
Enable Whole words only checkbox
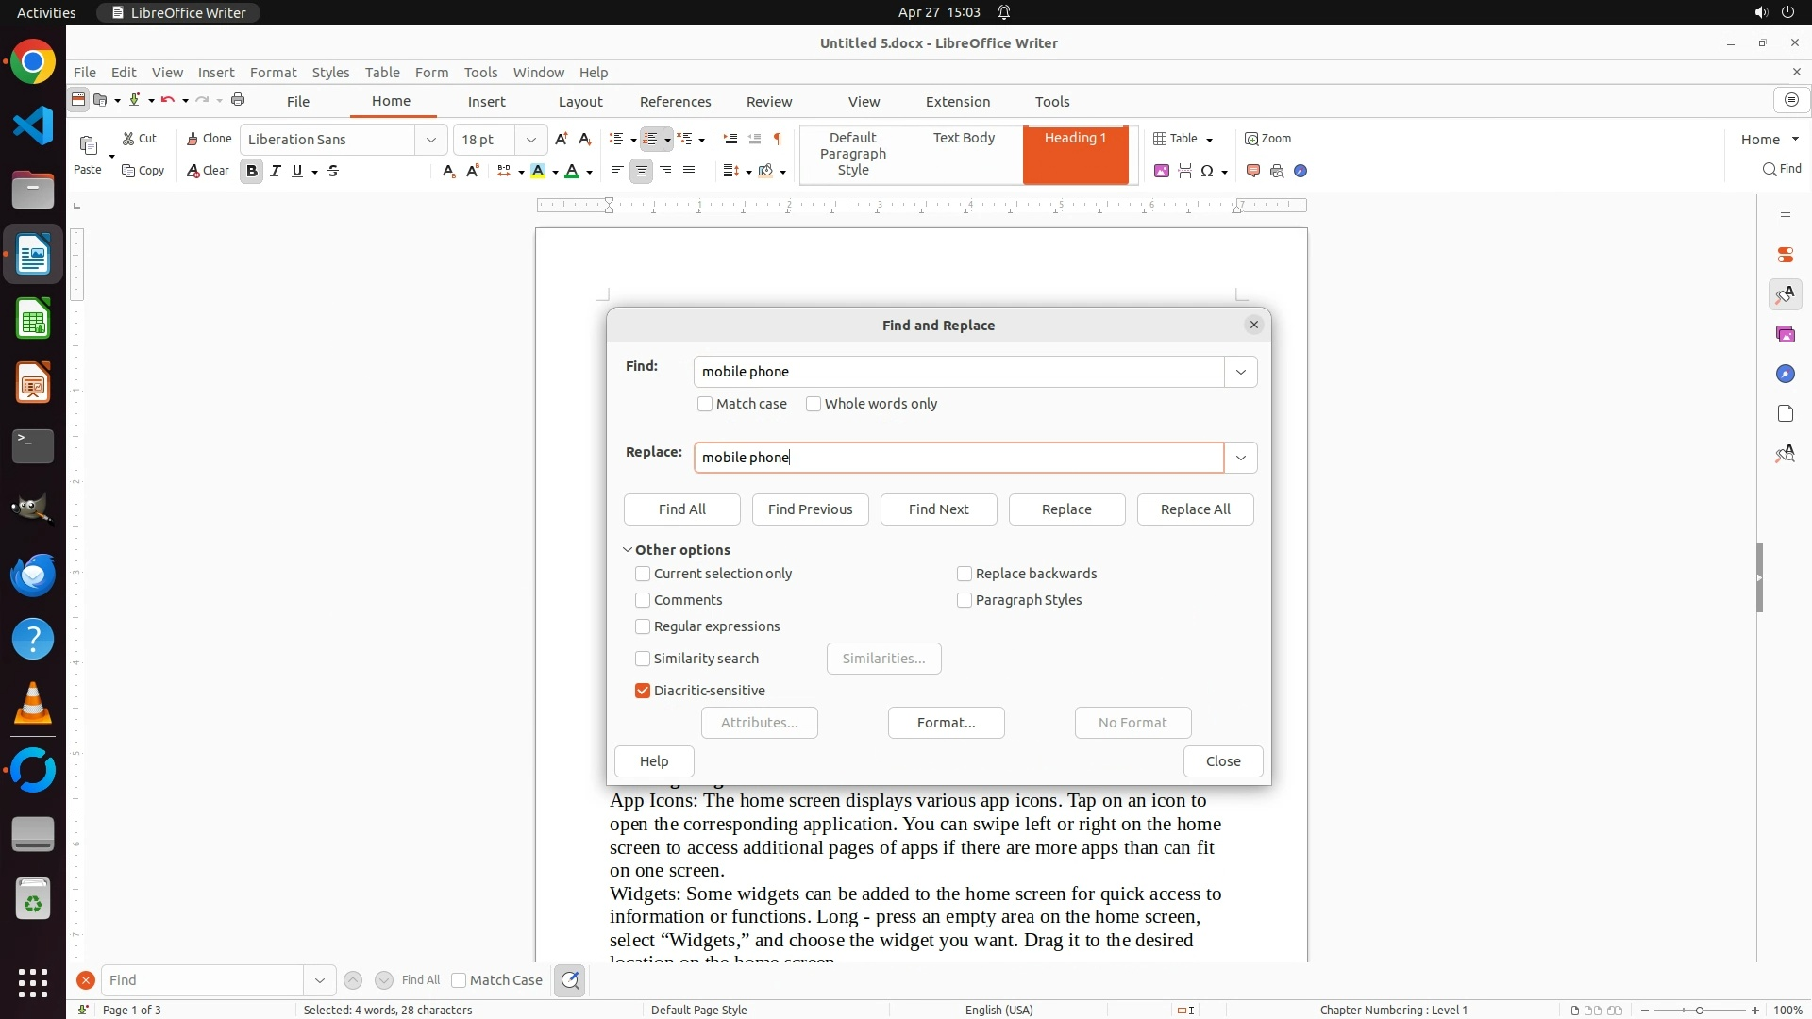814,404
